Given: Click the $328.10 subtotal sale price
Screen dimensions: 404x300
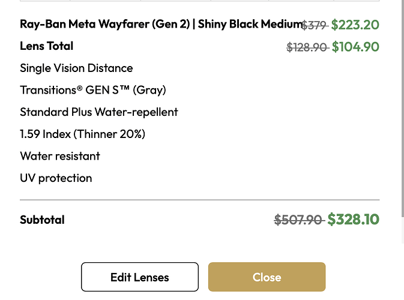Looking at the screenshot, I should click(x=353, y=220).
